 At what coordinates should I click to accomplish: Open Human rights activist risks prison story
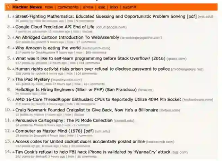[93, 69]
